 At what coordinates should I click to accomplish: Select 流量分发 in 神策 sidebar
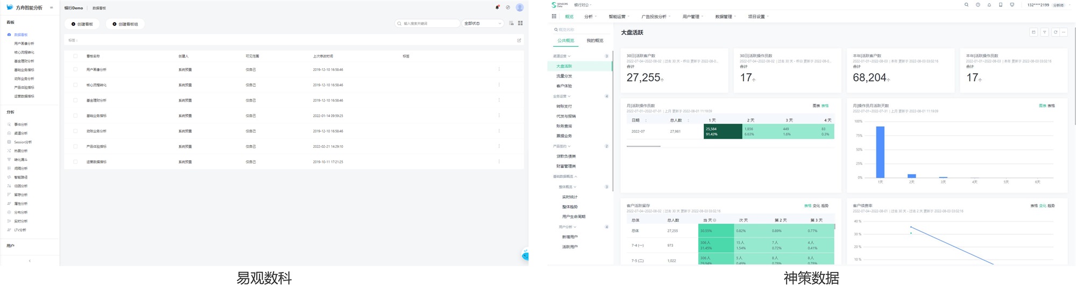pos(564,76)
